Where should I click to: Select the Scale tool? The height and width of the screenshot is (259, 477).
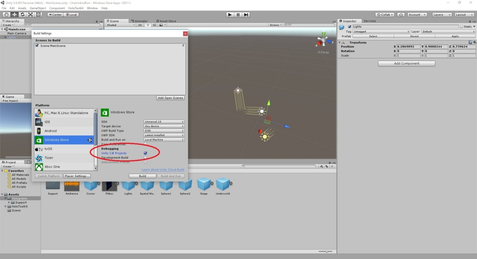point(30,14)
